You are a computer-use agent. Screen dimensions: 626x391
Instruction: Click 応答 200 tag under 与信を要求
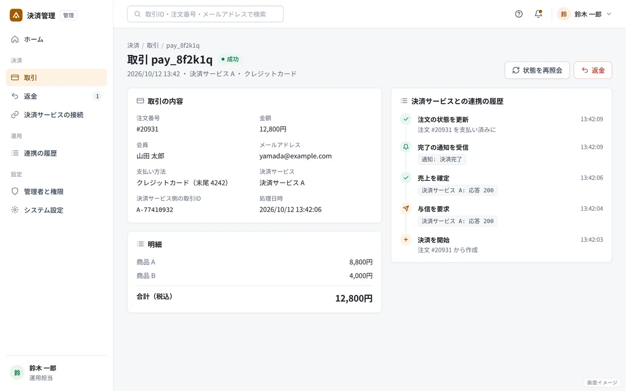pyautogui.click(x=458, y=221)
